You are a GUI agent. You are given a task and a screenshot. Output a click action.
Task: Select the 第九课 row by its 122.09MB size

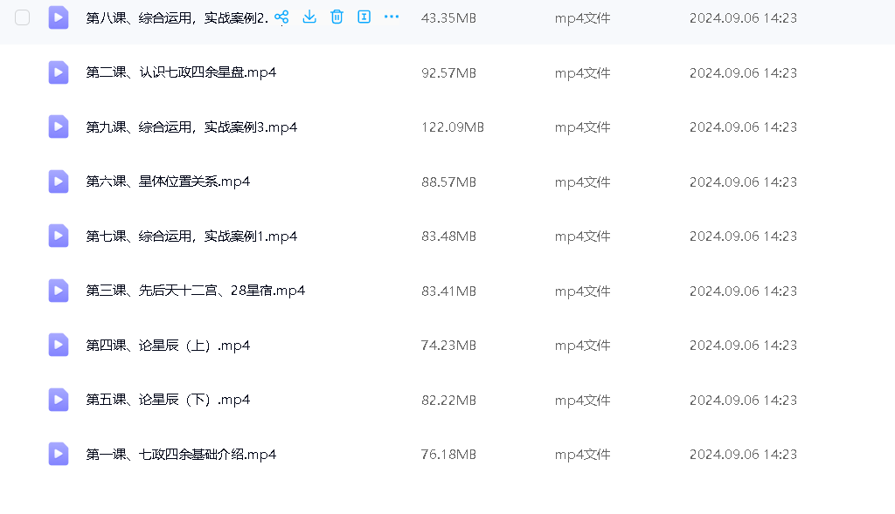pos(452,127)
